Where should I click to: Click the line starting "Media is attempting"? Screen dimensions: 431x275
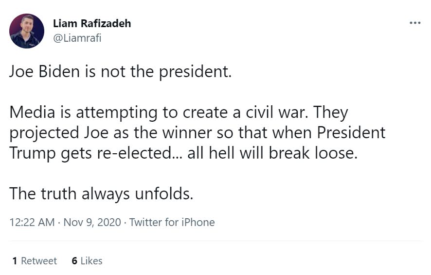point(179,113)
